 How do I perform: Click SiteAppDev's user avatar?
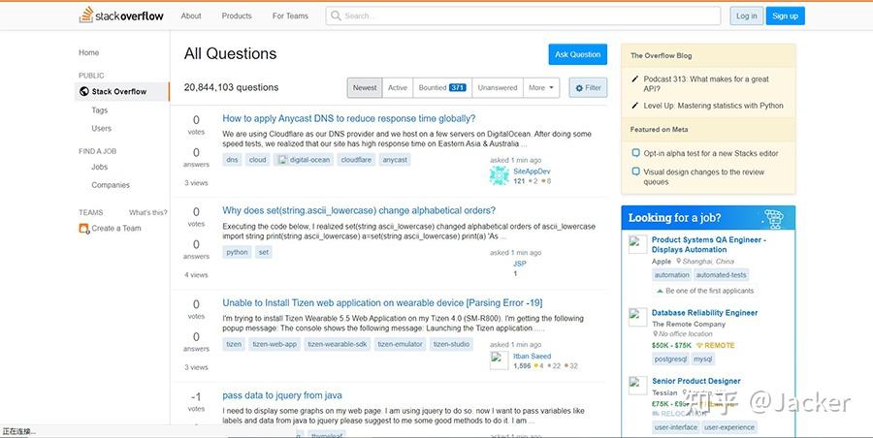point(500,175)
